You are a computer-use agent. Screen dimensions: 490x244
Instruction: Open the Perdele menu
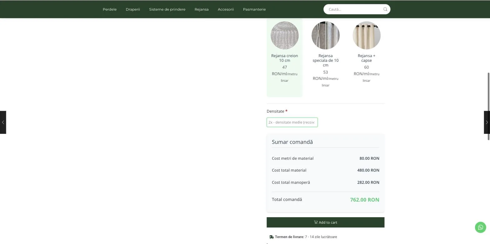pyautogui.click(x=110, y=9)
